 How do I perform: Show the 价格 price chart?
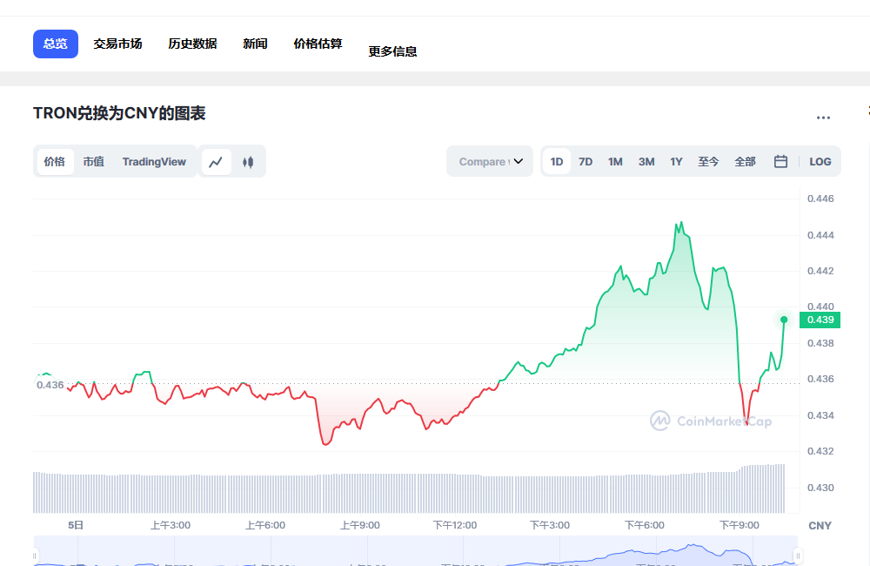[54, 162]
